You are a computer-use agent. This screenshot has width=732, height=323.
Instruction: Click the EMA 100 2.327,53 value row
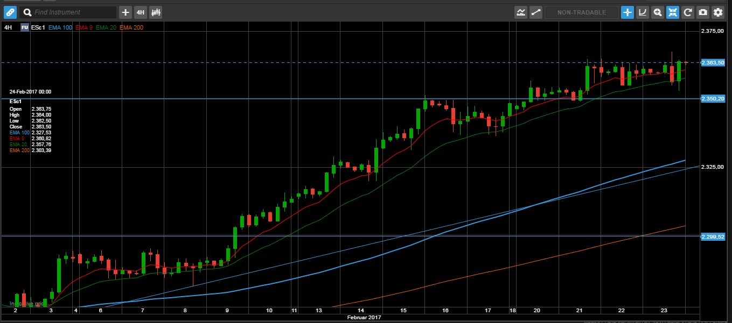click(30, 132)
